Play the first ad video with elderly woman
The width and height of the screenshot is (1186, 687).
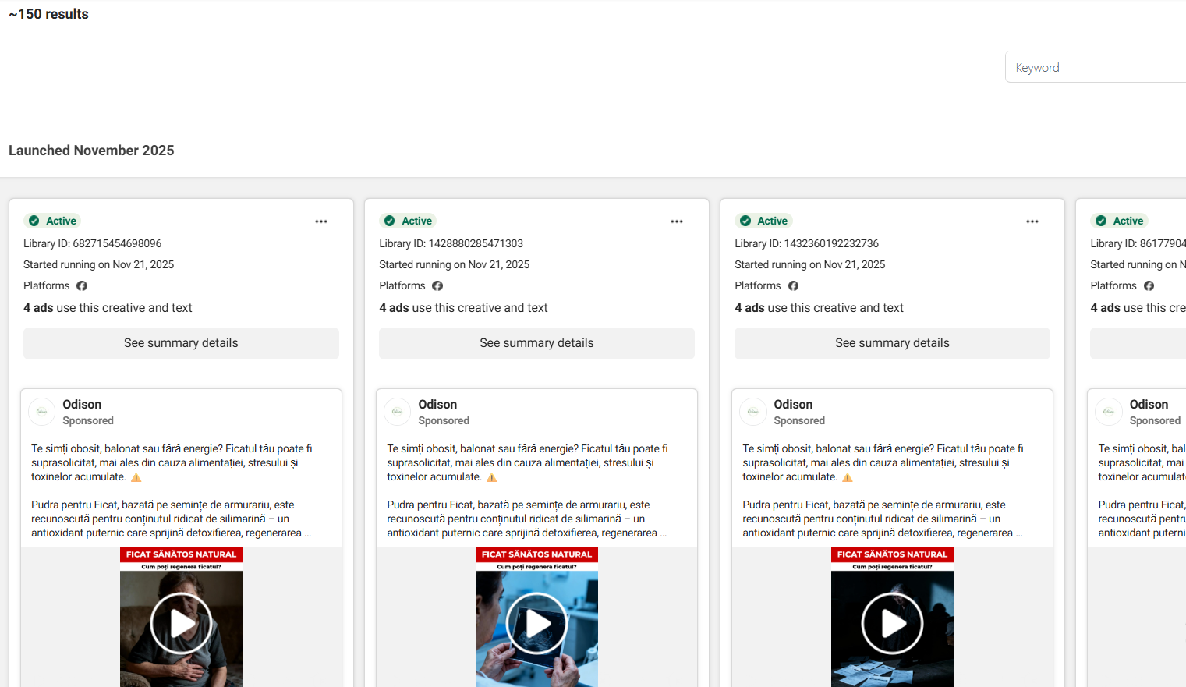181,623
